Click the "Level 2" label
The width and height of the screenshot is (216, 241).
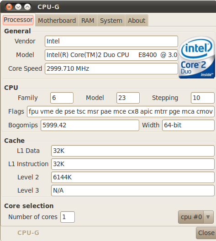coord(28,177)
